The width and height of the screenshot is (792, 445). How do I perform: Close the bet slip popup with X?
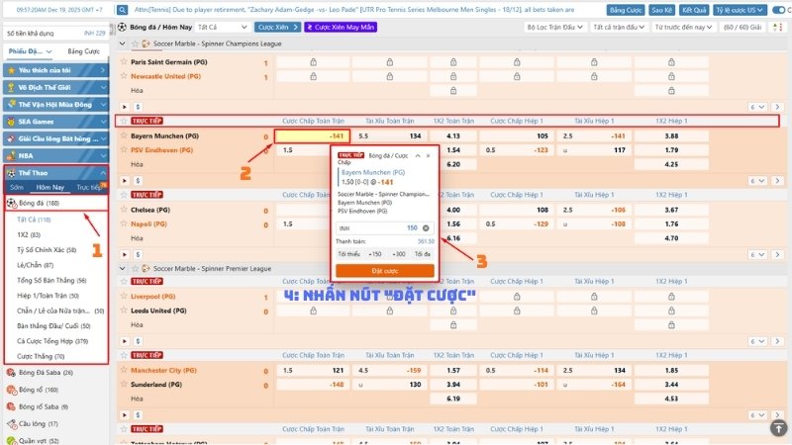[429, 155]
